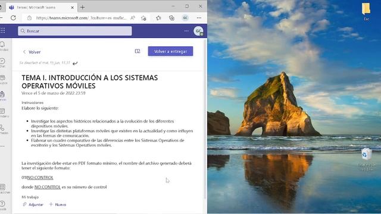
Task: Click the assignment page scrollbar
Action: click(x=205, y=119)
